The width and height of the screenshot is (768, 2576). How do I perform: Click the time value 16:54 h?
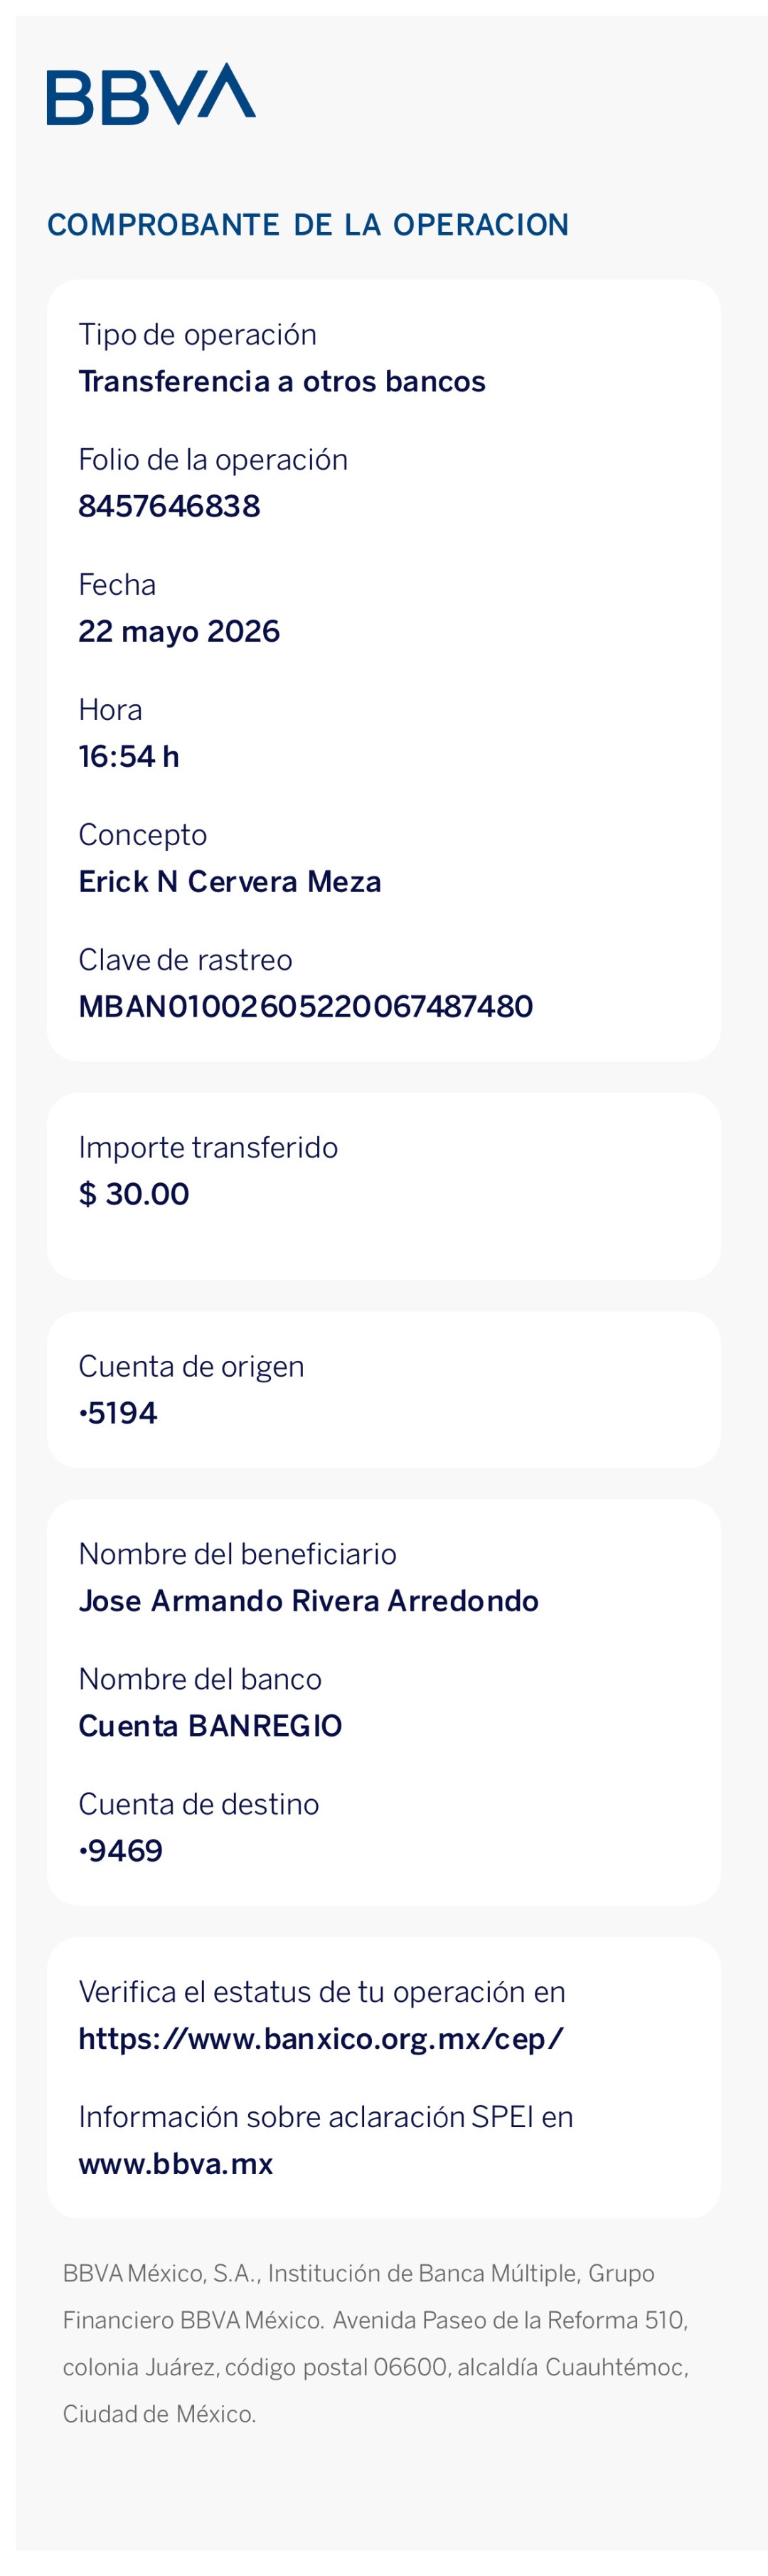129,756
